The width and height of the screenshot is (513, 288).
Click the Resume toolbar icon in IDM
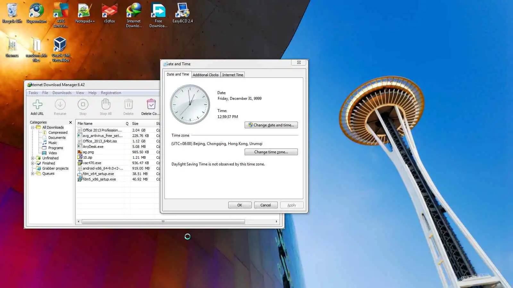(x=60, y=107)
